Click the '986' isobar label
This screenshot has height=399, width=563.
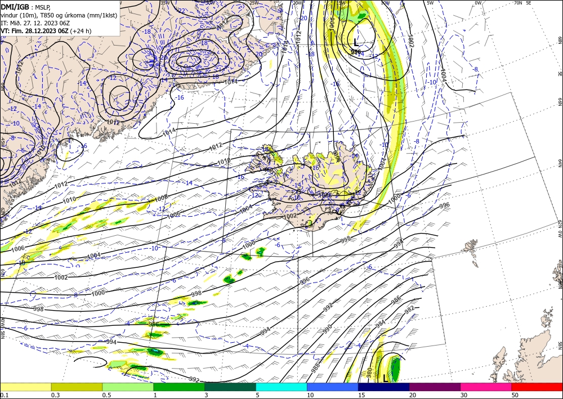[x=396, y=301]
